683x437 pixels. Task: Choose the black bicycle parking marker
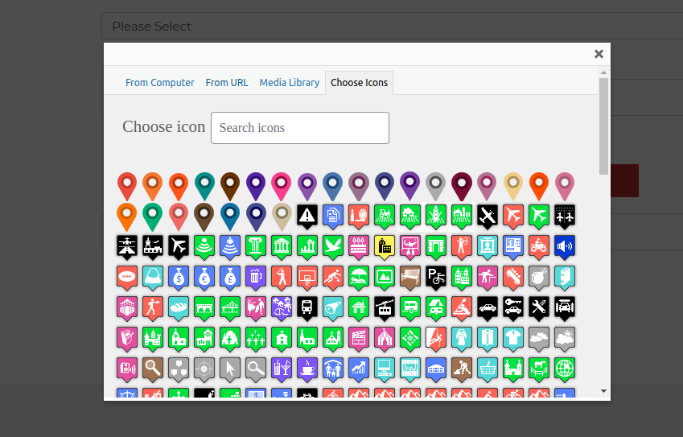click(x=435, y=277)
